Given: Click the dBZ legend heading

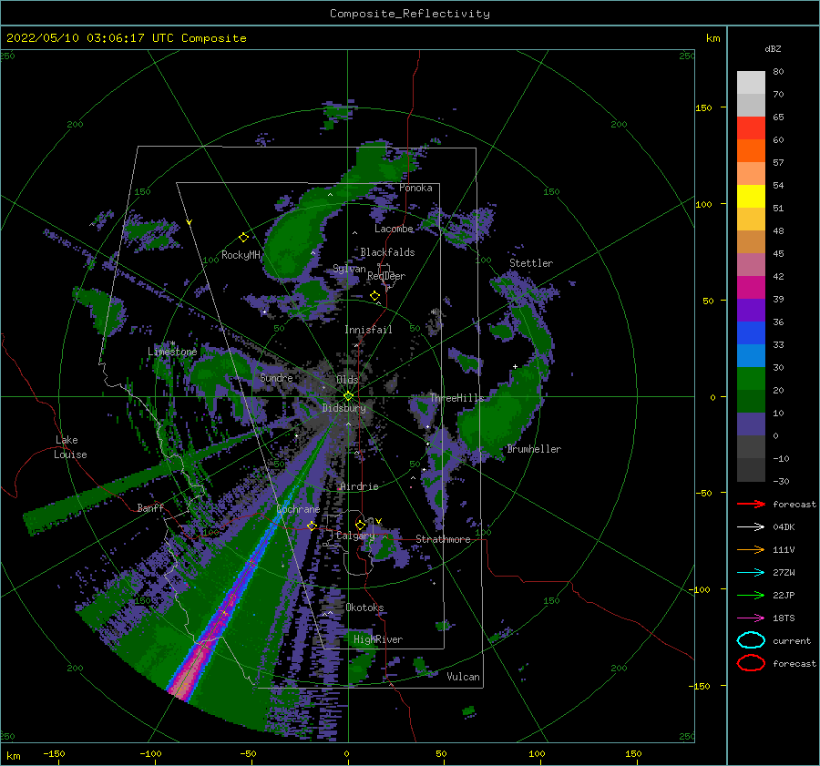Looking at the screenshot, I should 773,48.
